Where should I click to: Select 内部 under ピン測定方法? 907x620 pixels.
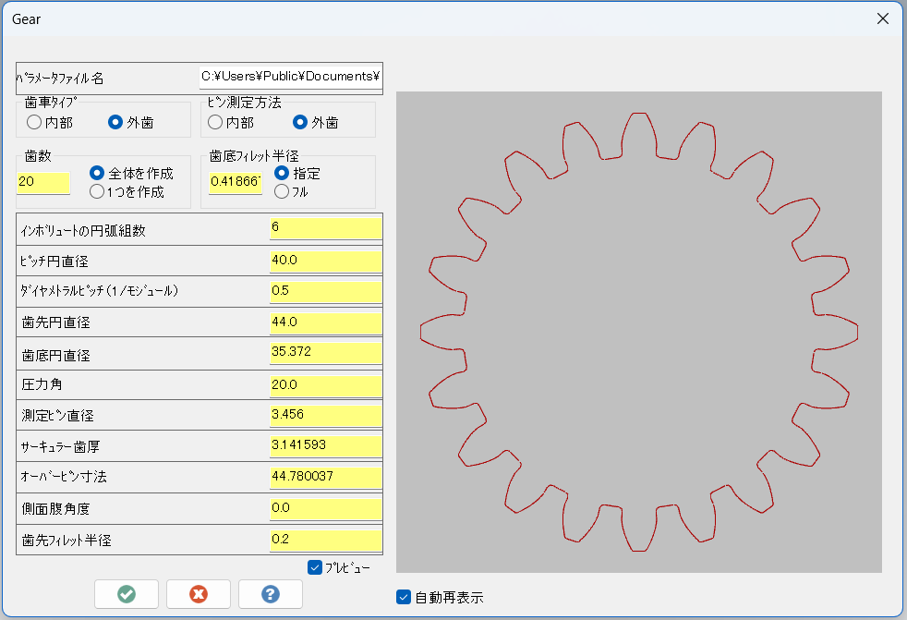[215, 122]
